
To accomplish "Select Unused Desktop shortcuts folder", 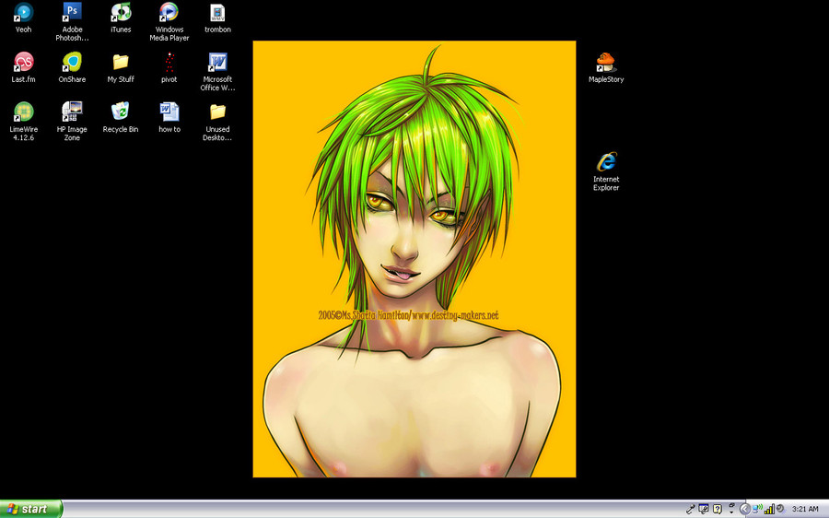I will pyautogui.click(x=217, y=121).
